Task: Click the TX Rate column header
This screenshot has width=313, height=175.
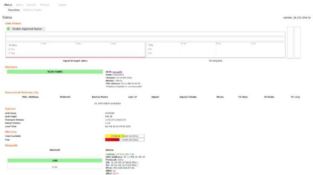Action: [243, 97]
